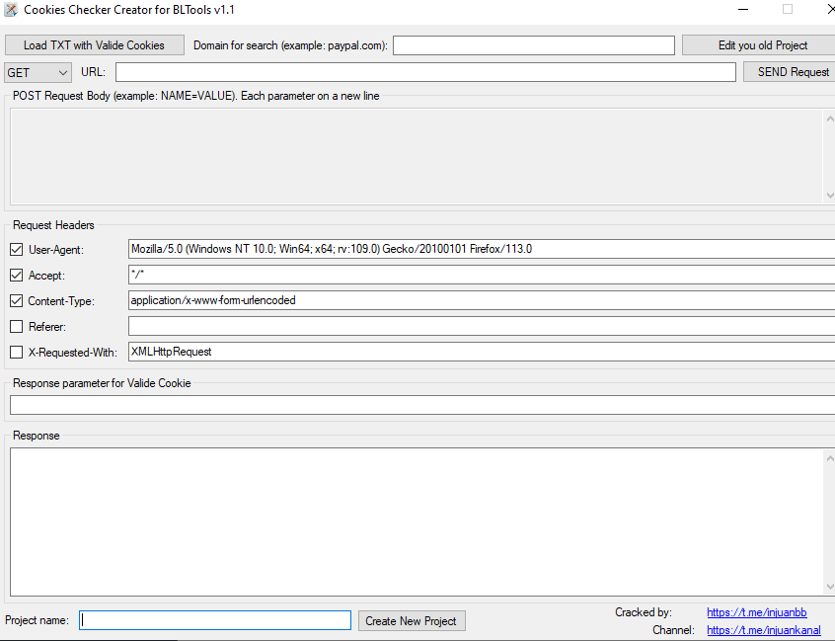Screen dimensions: 835x641
Task: Uncheck the User-Agent header checkbox
Action: pyautogui.click(x=17, y=249)
